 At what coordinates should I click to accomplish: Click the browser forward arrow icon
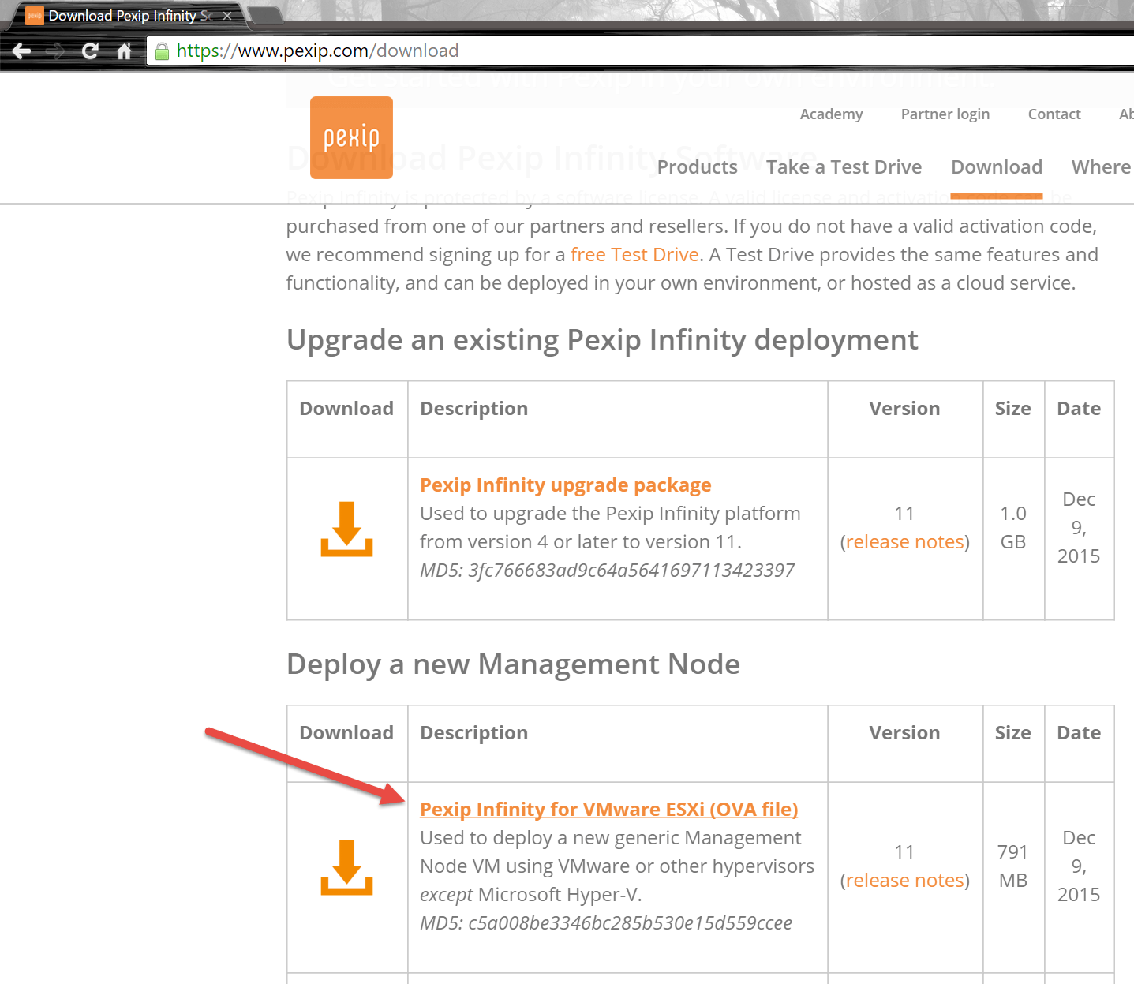55,51
